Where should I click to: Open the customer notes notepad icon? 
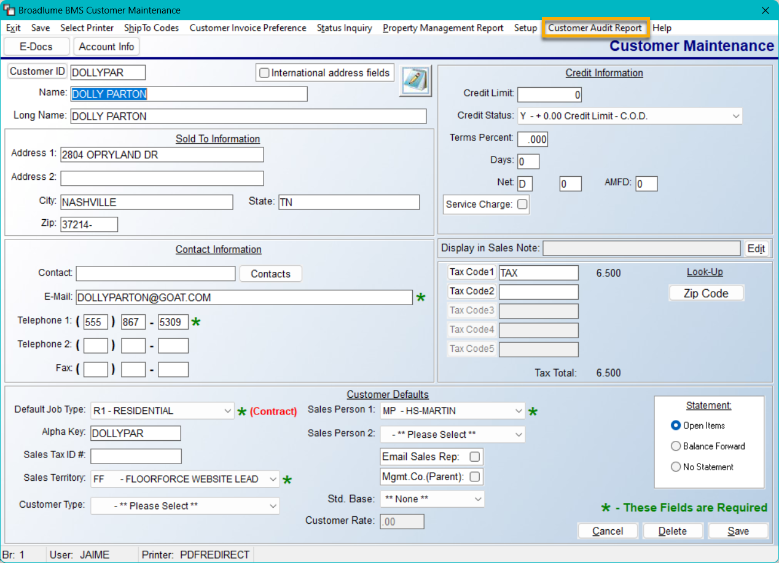click(x=416, y=81)
